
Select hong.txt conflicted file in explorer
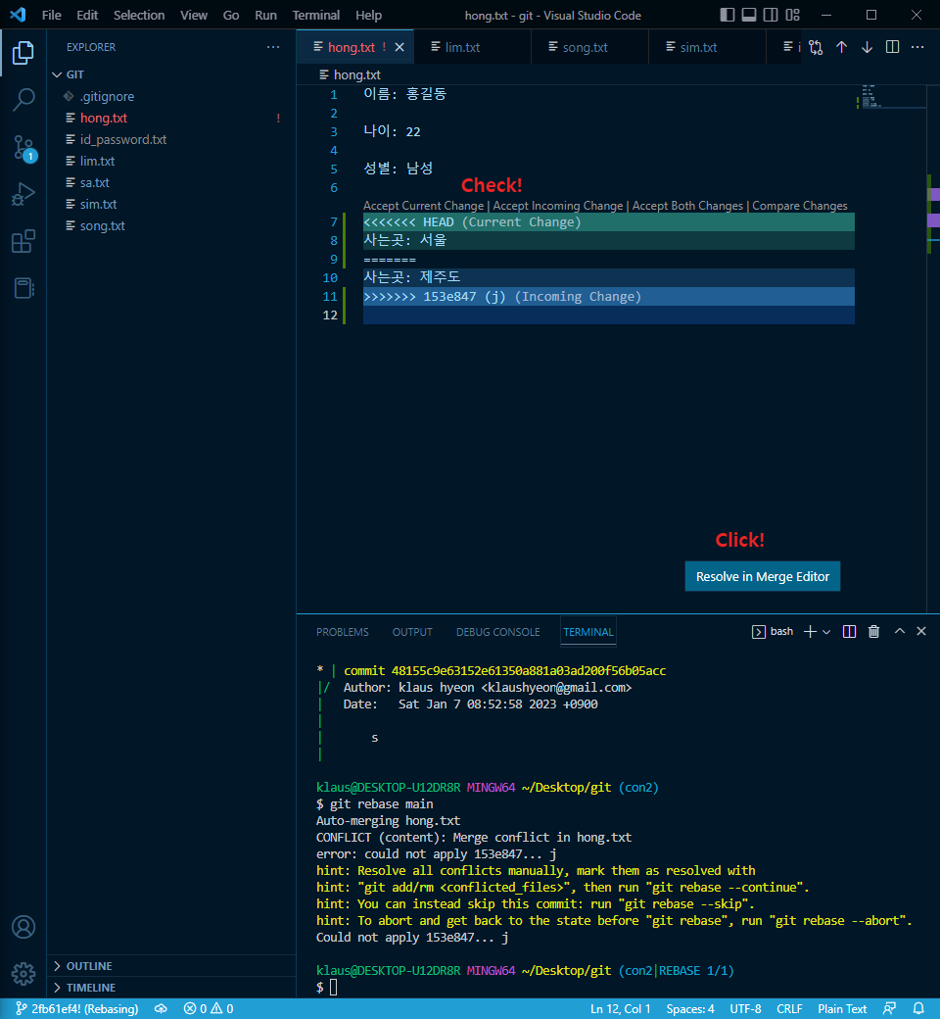point(171,118)
